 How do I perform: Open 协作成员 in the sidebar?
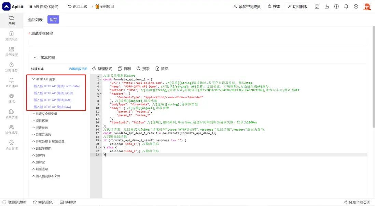click(12, 129)
